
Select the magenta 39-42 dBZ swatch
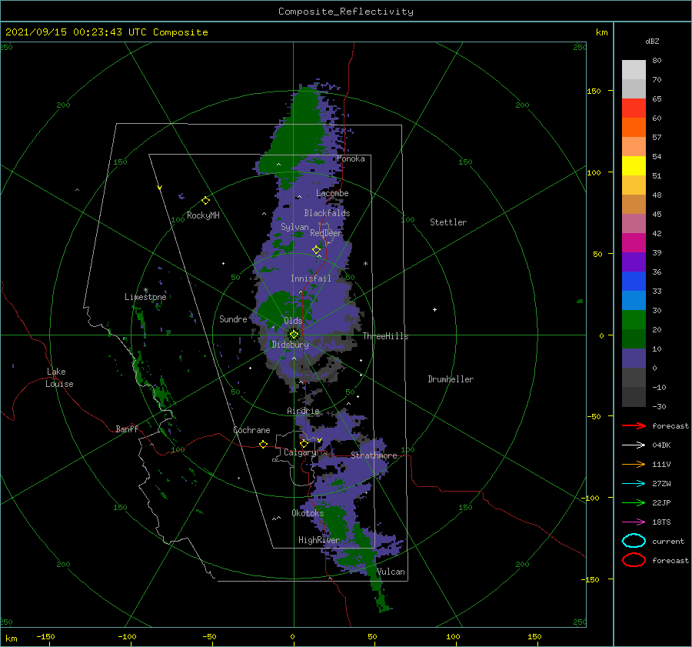click(x=634, y=242)
